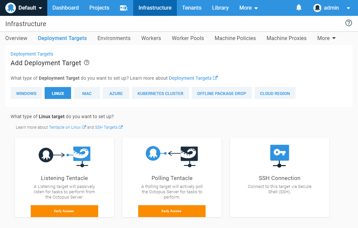Click the notifications bell icon

299,7
